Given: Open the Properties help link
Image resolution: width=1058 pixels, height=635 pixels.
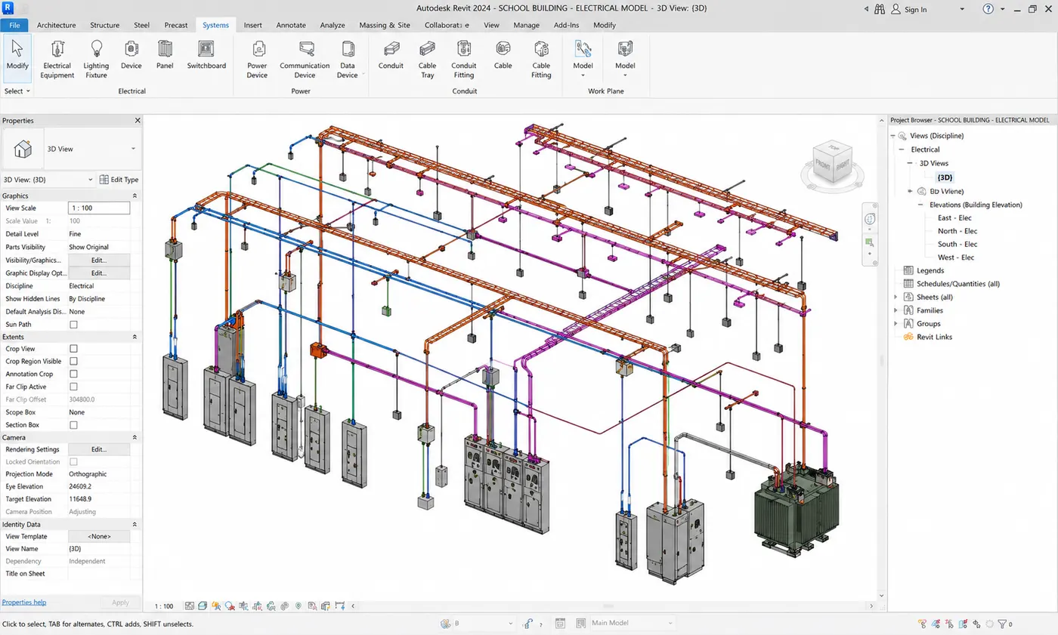Looking at the screenshot, I should tap(24, 603).
